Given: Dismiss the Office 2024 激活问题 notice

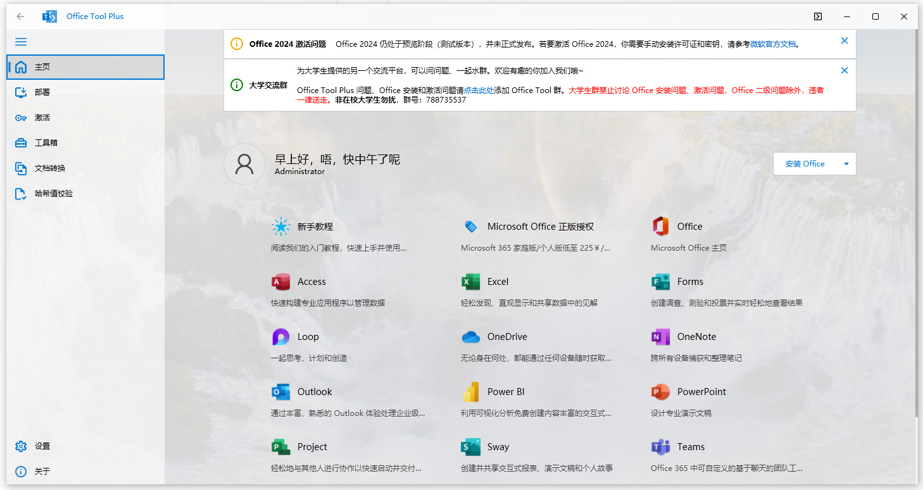Looking at the screenshot, I should (844, 40).
